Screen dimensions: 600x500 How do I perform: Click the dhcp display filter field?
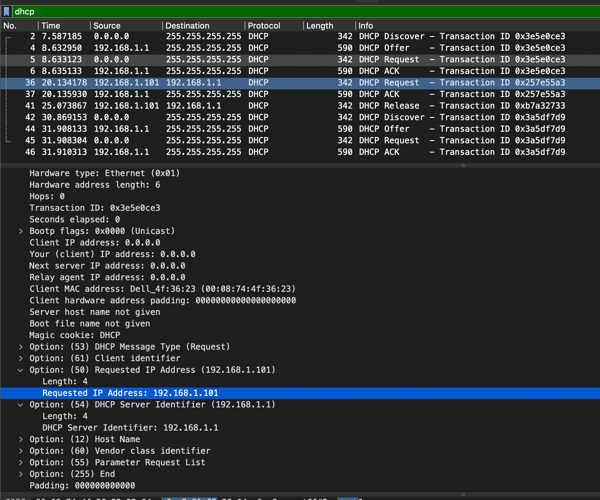click(306, 12)
